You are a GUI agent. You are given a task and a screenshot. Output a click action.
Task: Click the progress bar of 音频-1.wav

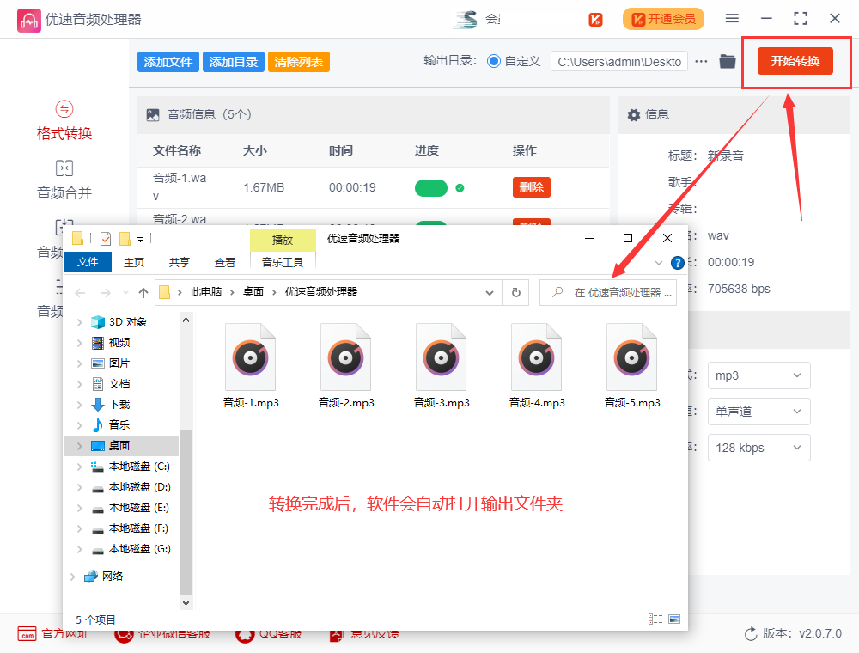tap(431, 186)
